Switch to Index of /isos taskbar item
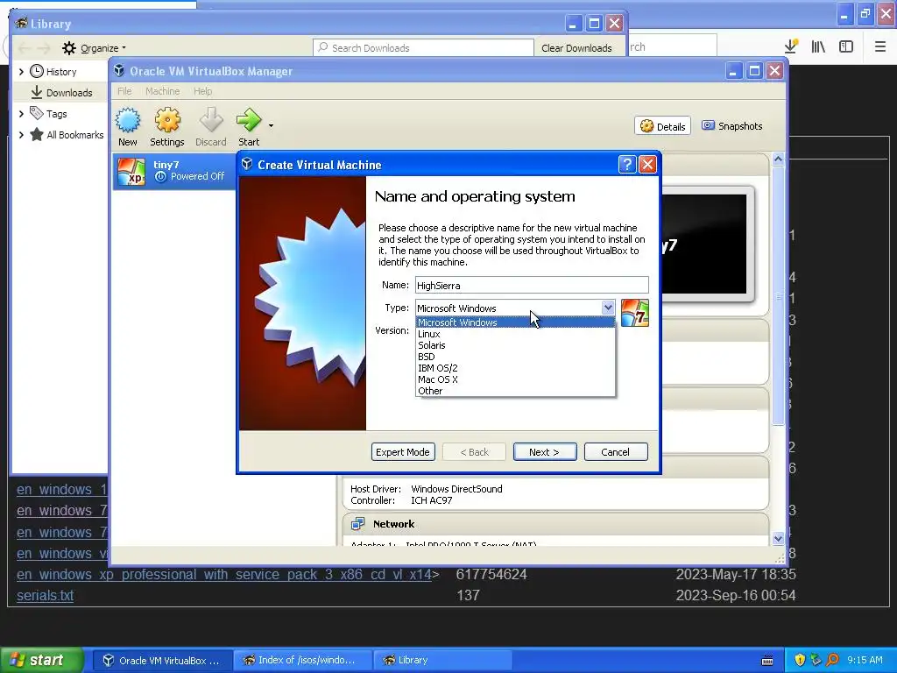897x673 pixels. click(x=303, y=661)
